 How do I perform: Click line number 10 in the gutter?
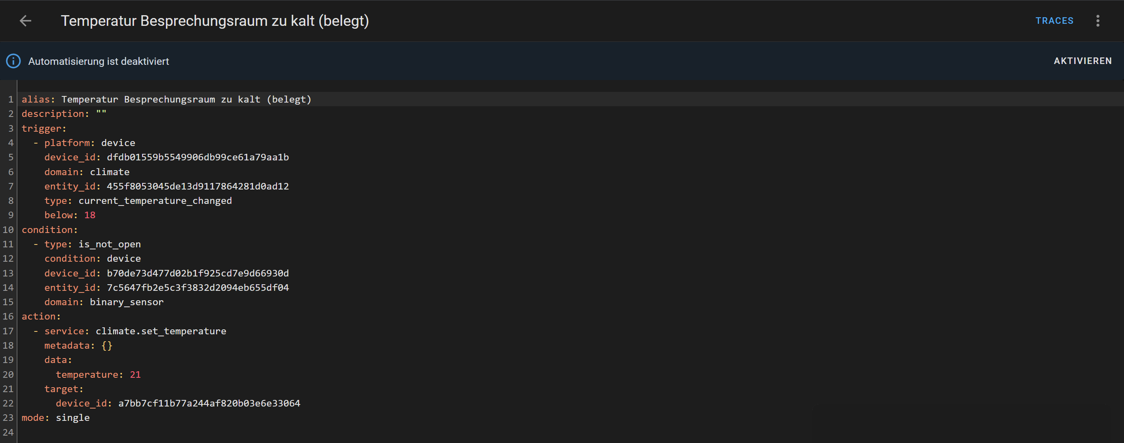coord(8,230)
